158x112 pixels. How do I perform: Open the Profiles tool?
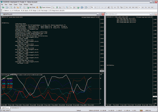point(7,7)
